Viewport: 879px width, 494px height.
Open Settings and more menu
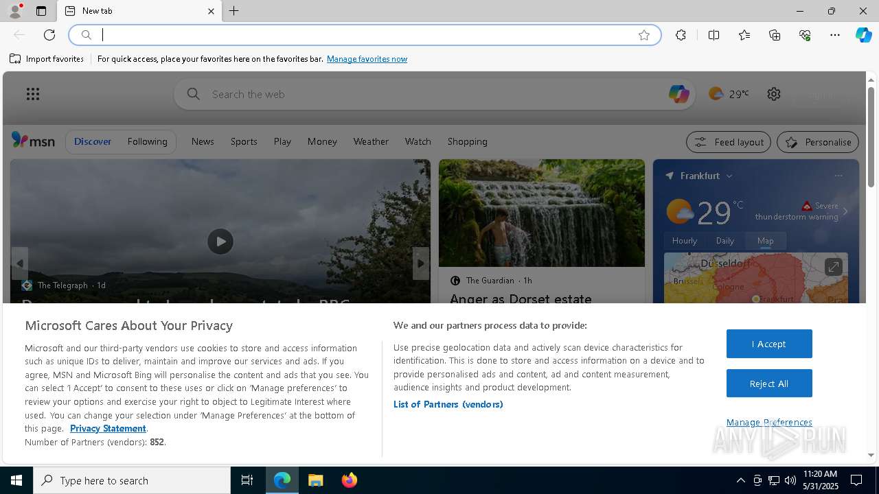835,35
